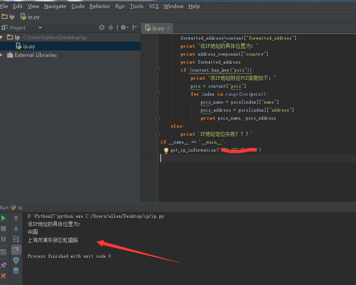356x285 pixels.
Task: Open the Project panel gear settings dropdown
Action: (124, 27)
